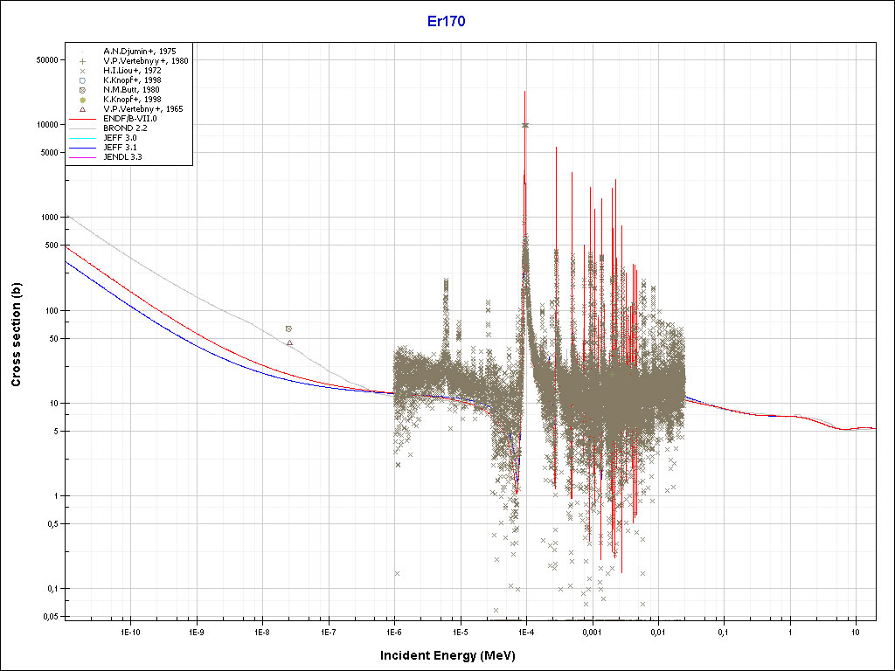
Task: Click the Er170 chart title
Action: tap(447, 22)
